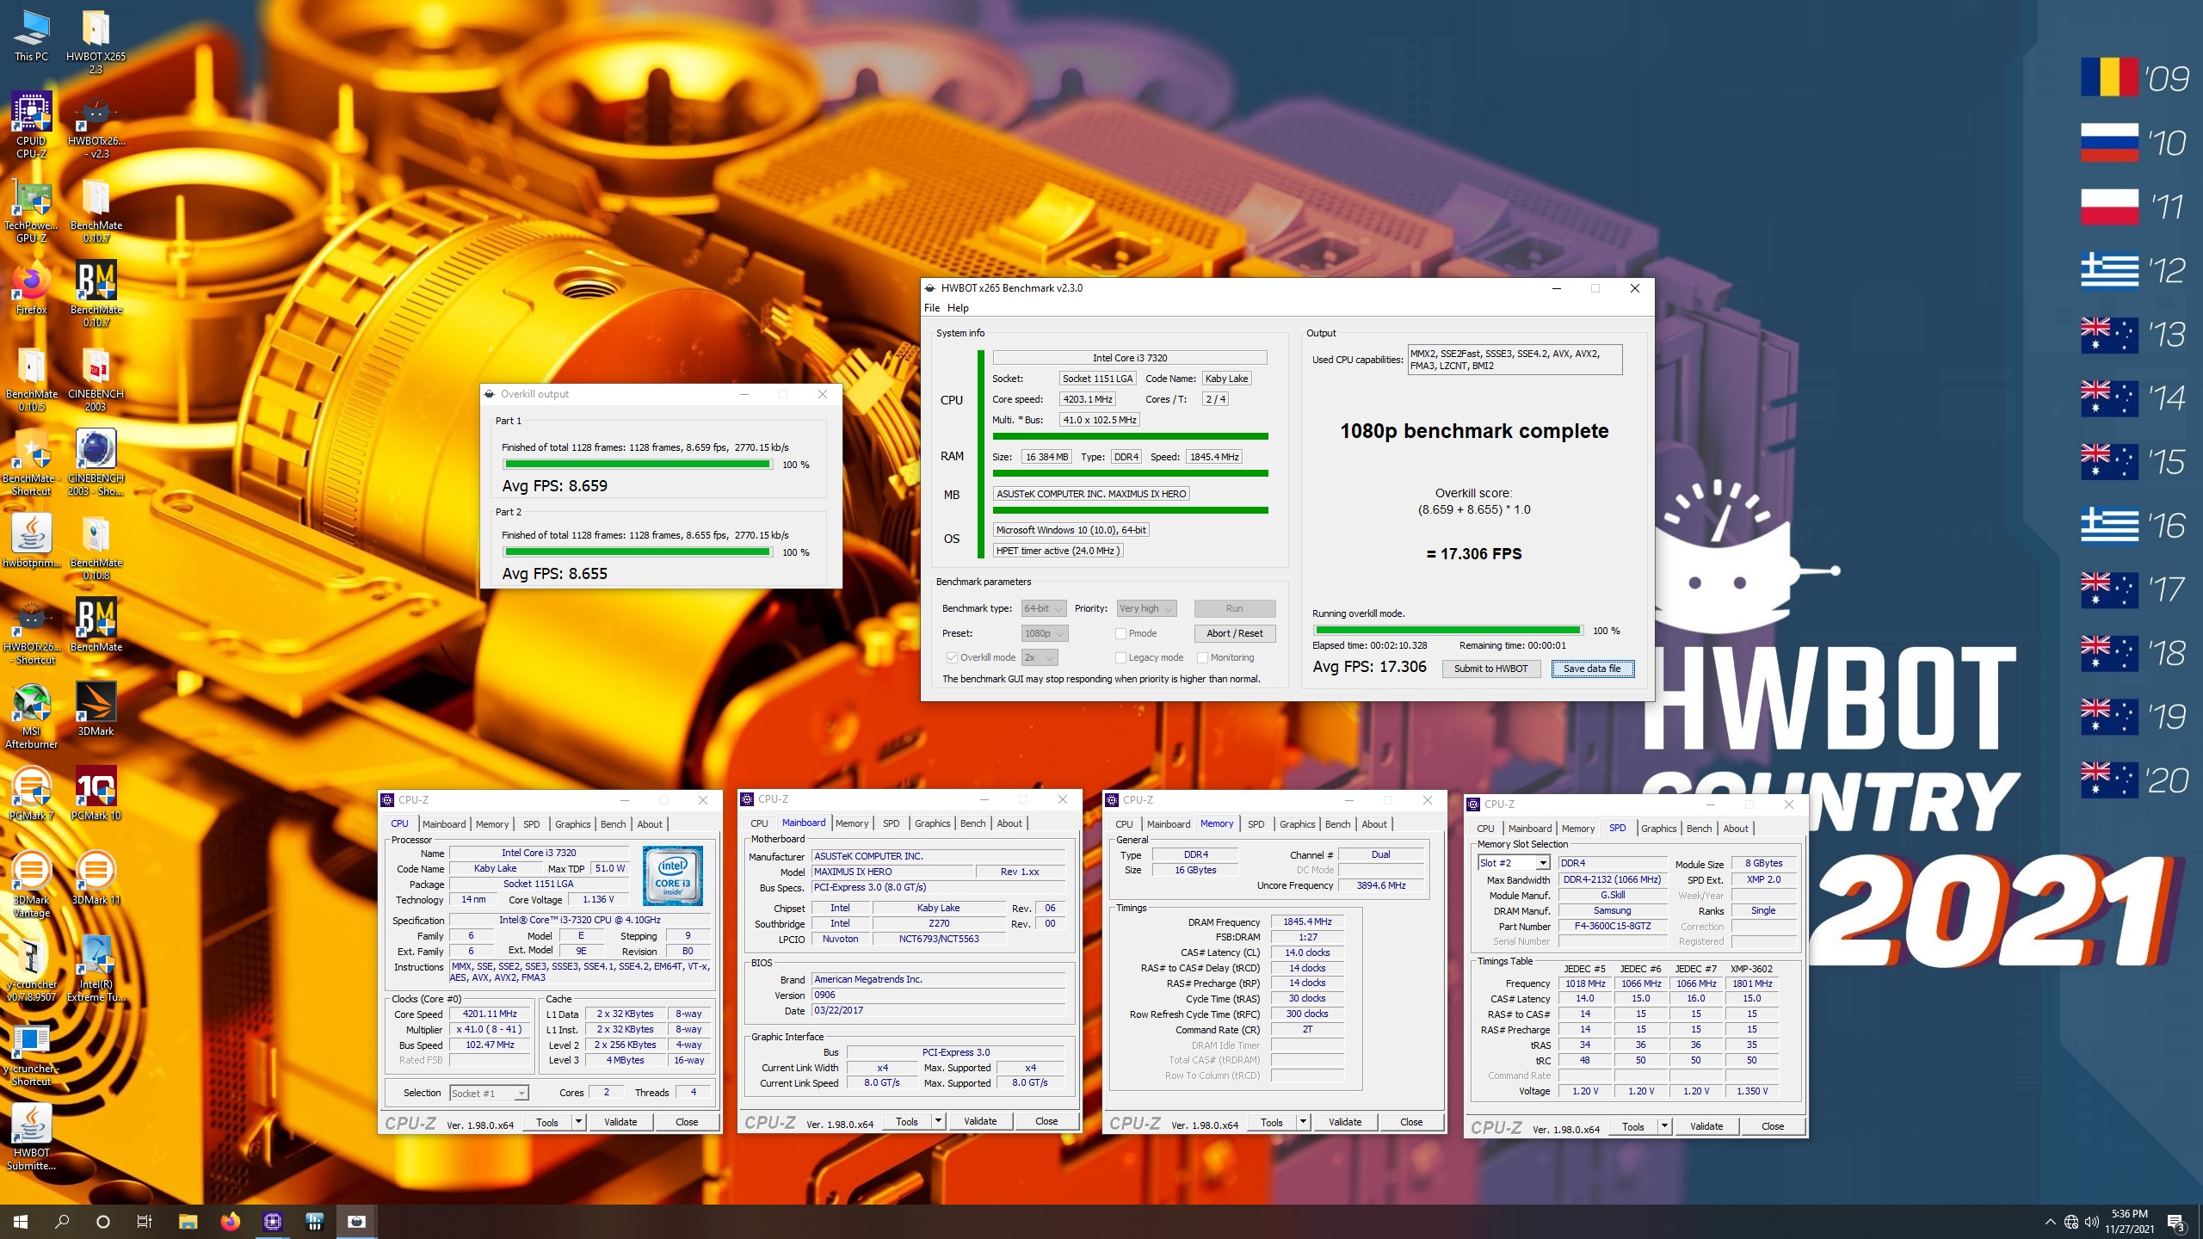Image resolution: width=2203 pixels, height=1239 pixels.
Task: Launch 3DMark Vantage from the desktop
Action: [x=32, y=884]
